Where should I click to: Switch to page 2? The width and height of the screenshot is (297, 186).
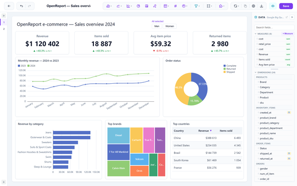(x=4, y=29)
